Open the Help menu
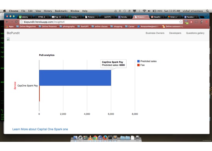212x151 pixels. coord(85,11)
